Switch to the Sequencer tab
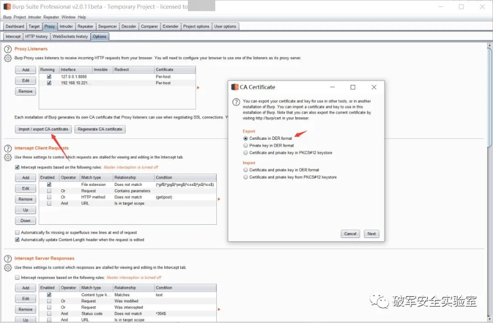The width and height of the screenshot is (493, 323). point(107,27)
